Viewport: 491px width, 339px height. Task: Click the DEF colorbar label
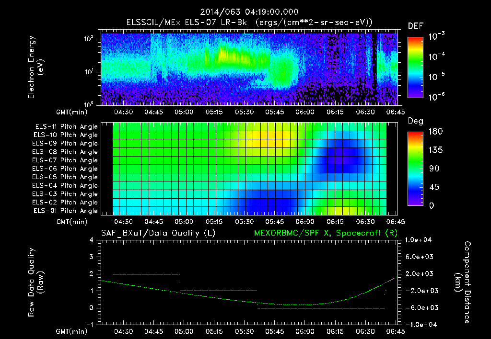pyautogui.click(x=416, y=26)
